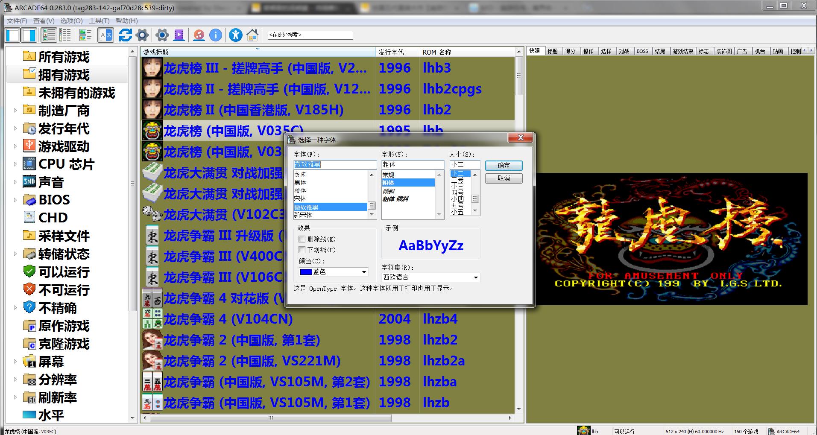Switch to the BOSS tab

coord(642,51)
